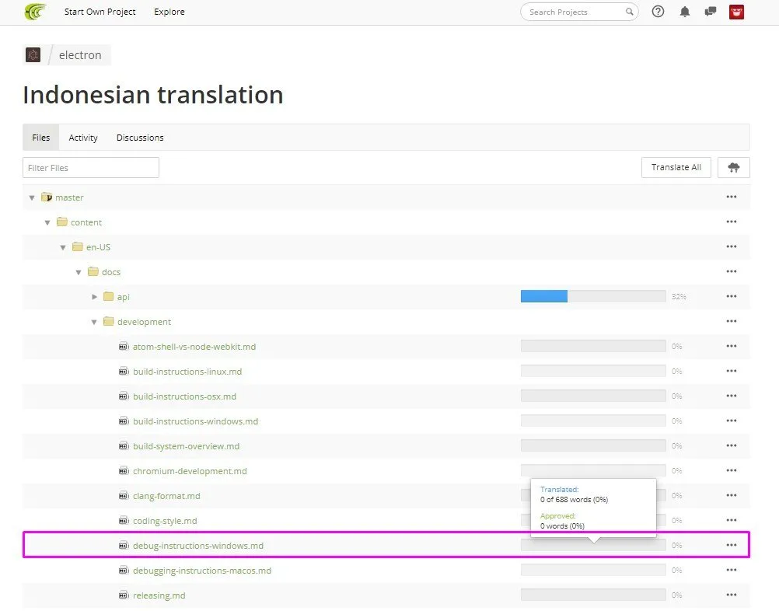Open the messages chat icon

[x=711, y=12]
